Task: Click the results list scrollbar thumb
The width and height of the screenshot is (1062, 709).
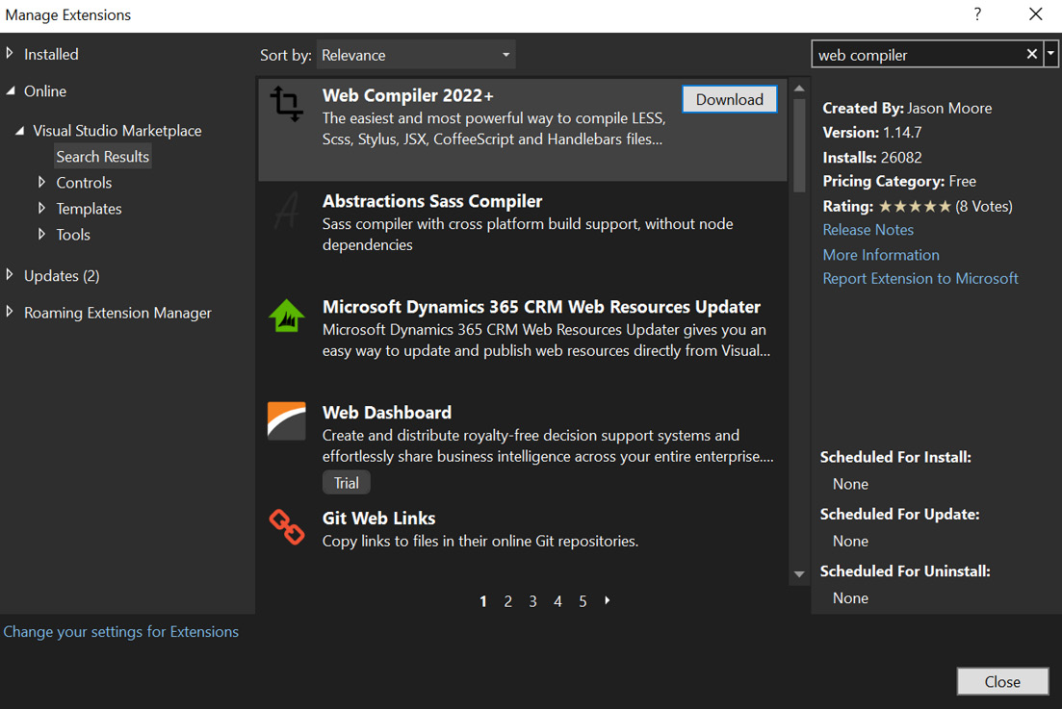Action: pos(799,145)
